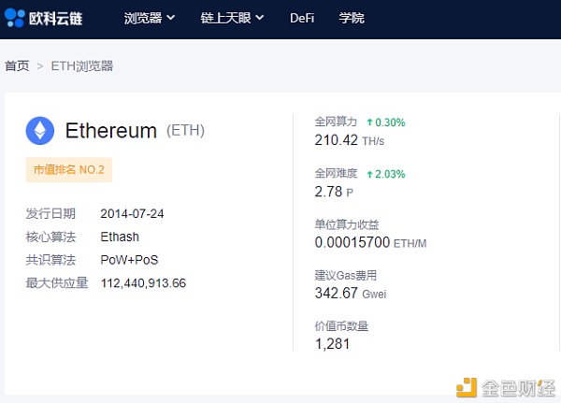561x403 pixels.
Task: Select the max supply 112,440,913.66
Action: (x=143, y=283)
